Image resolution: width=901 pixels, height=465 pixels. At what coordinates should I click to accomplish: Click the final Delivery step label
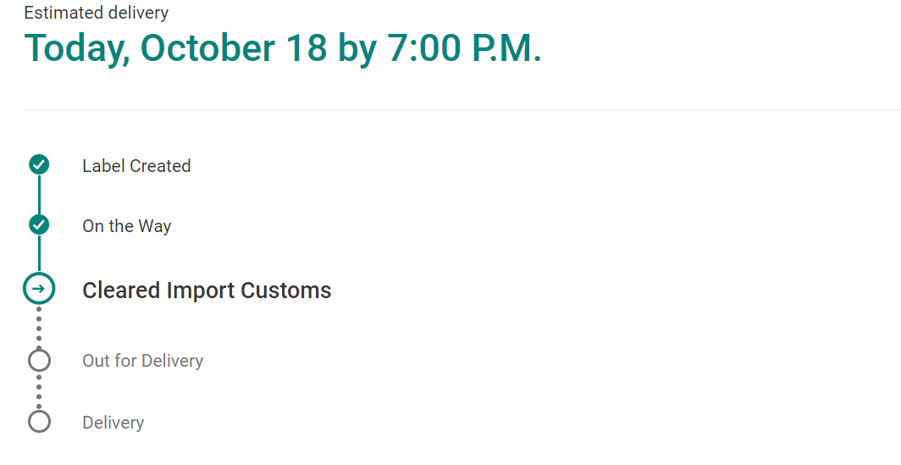pyautogui.click(x=113, y=423)
